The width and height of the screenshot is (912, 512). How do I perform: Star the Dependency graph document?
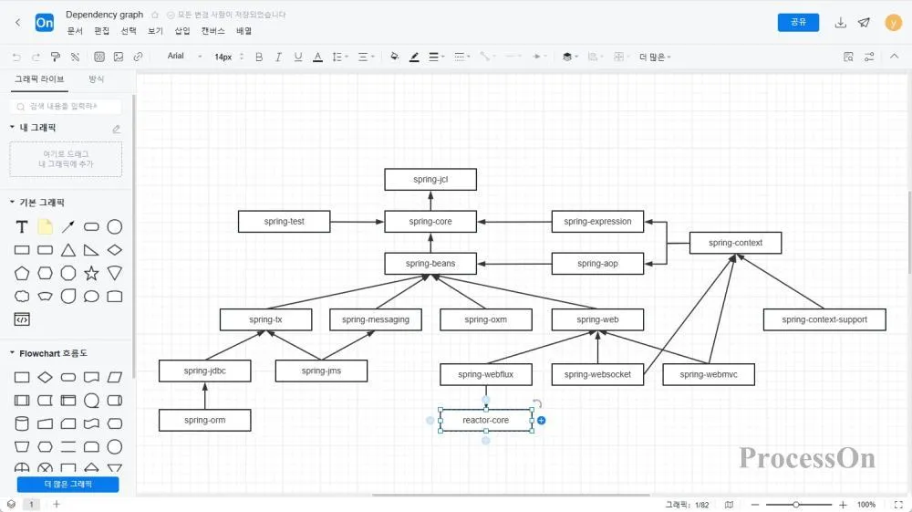(155, 15)
